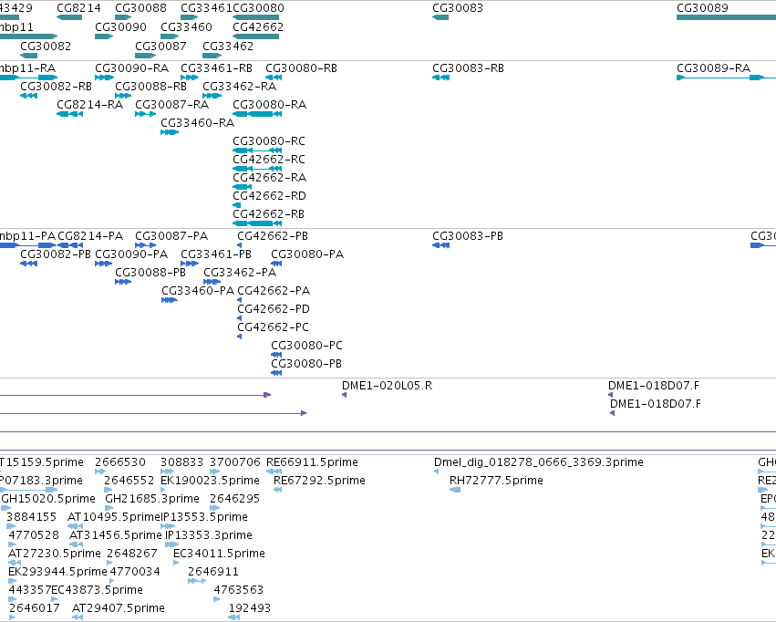Open transcript CG33460-RA

coord(198,123)
